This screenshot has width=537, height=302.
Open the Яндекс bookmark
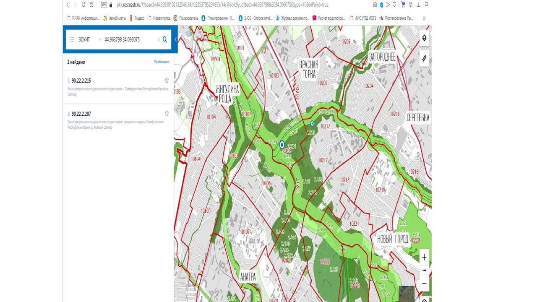click(x=137, y=18)
